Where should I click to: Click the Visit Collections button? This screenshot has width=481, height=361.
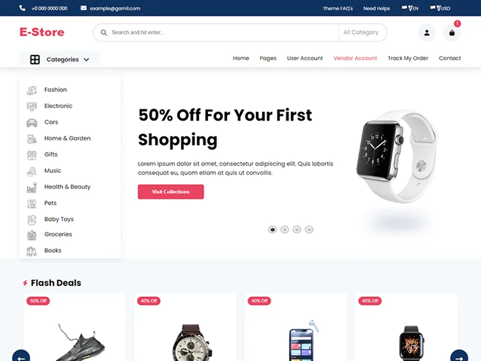[171, 191]
